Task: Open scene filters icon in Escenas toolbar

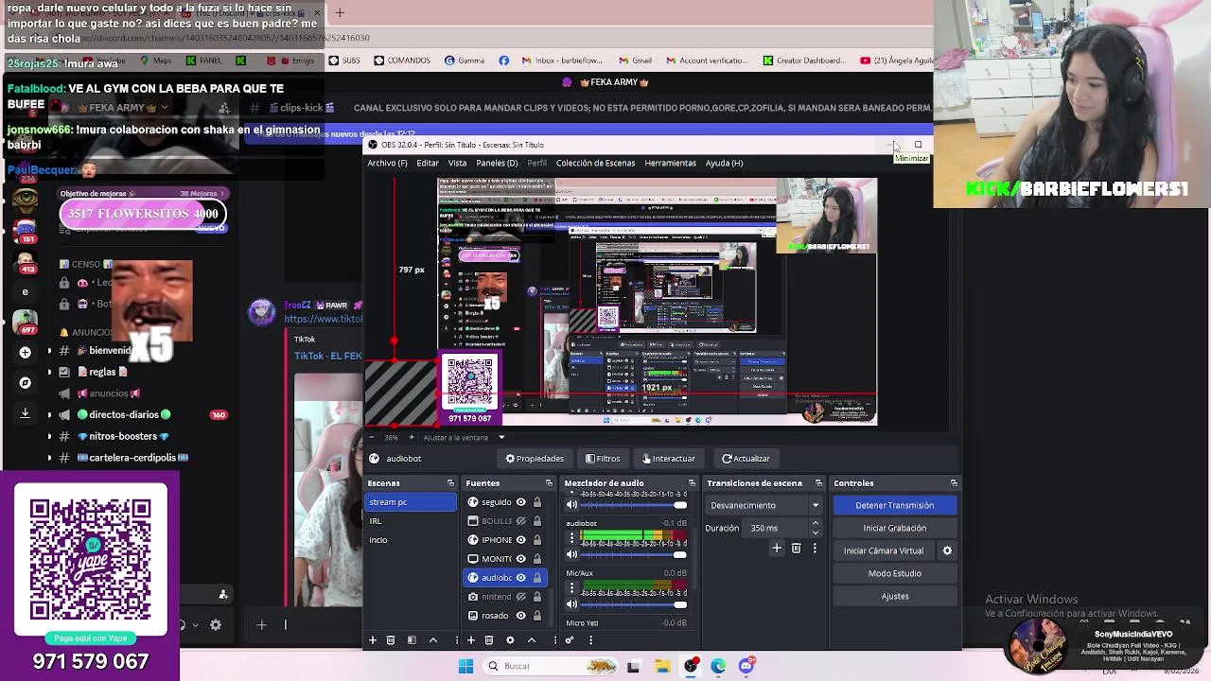Action: tap(412, 640)
